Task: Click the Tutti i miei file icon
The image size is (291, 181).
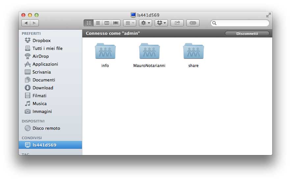Action: point(28,48)
